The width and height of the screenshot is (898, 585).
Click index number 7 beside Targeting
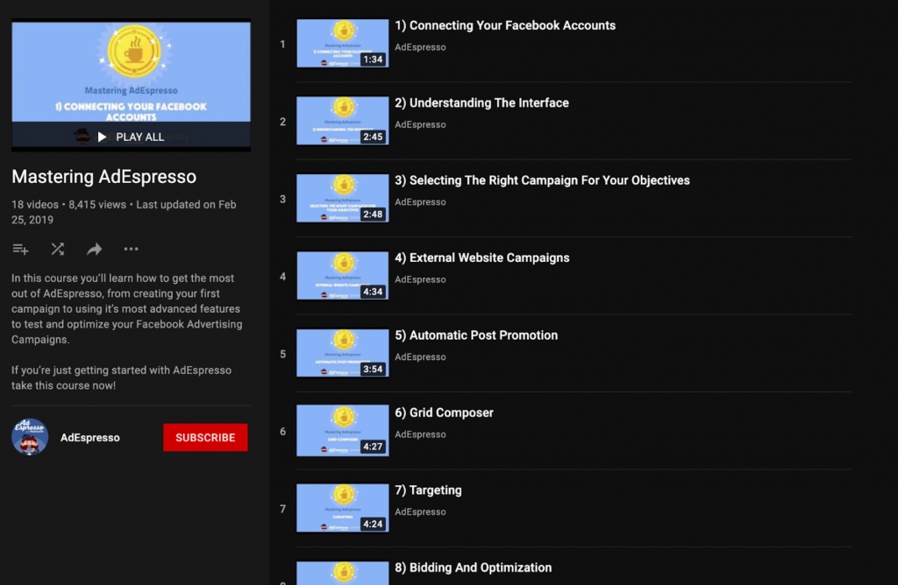click(x=282, y=509)
